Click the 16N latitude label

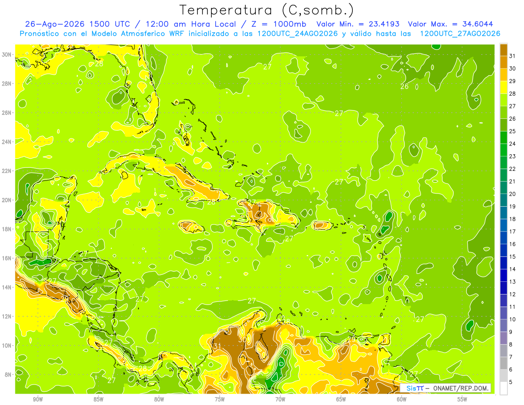click(7, 258)
